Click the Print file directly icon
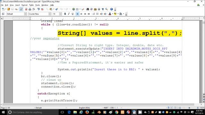The height and width of the screenshot is (115, 205). 30,9
